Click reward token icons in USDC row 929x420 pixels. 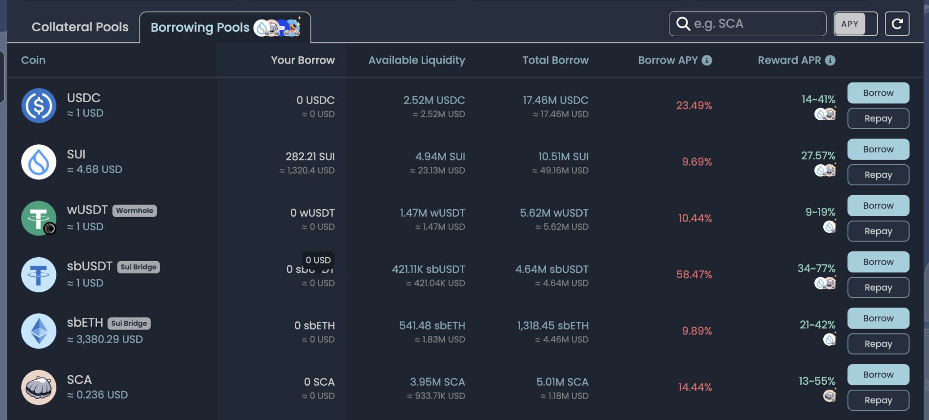tap(825, 114)
